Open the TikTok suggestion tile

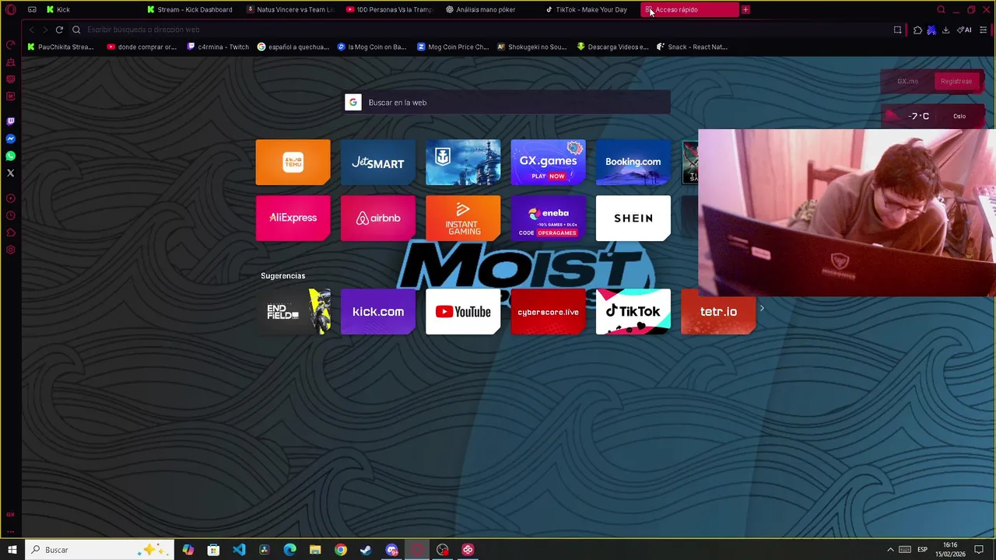(633, 311)
